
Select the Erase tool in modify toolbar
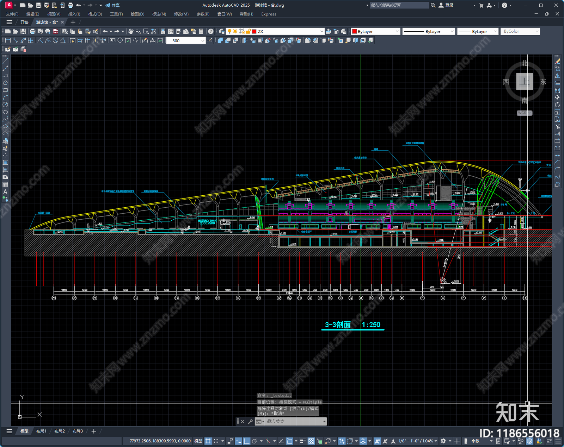tap(557, 61)
